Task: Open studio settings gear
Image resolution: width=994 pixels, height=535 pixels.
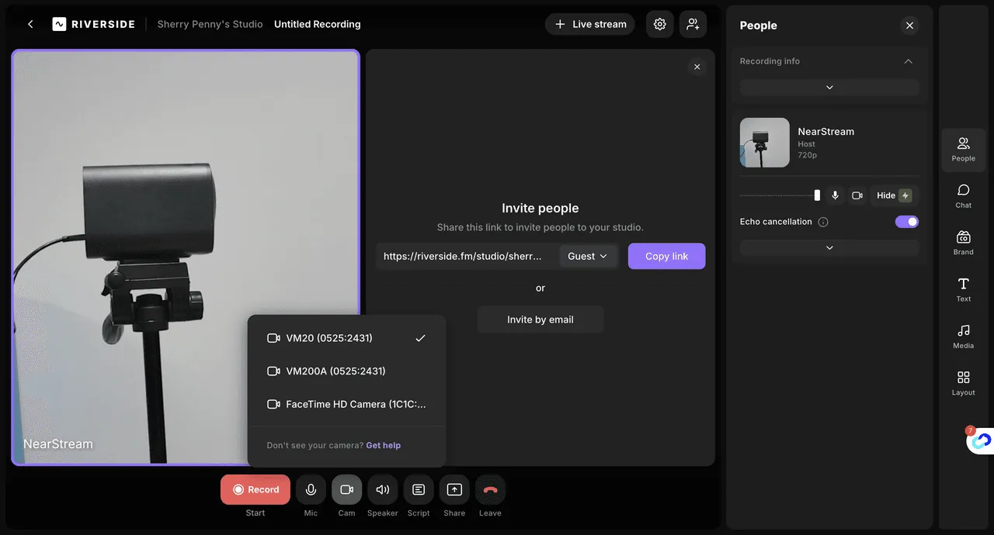Action: 660,24
